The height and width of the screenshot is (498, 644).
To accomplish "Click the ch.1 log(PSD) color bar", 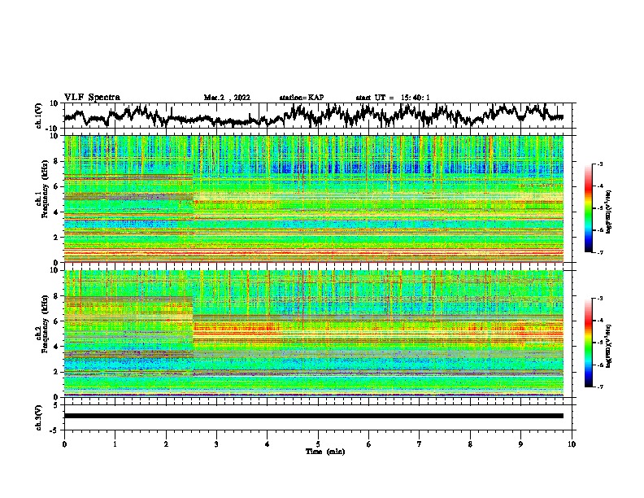I will coord(588,207).
